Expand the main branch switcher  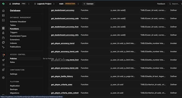pos(78,4)
